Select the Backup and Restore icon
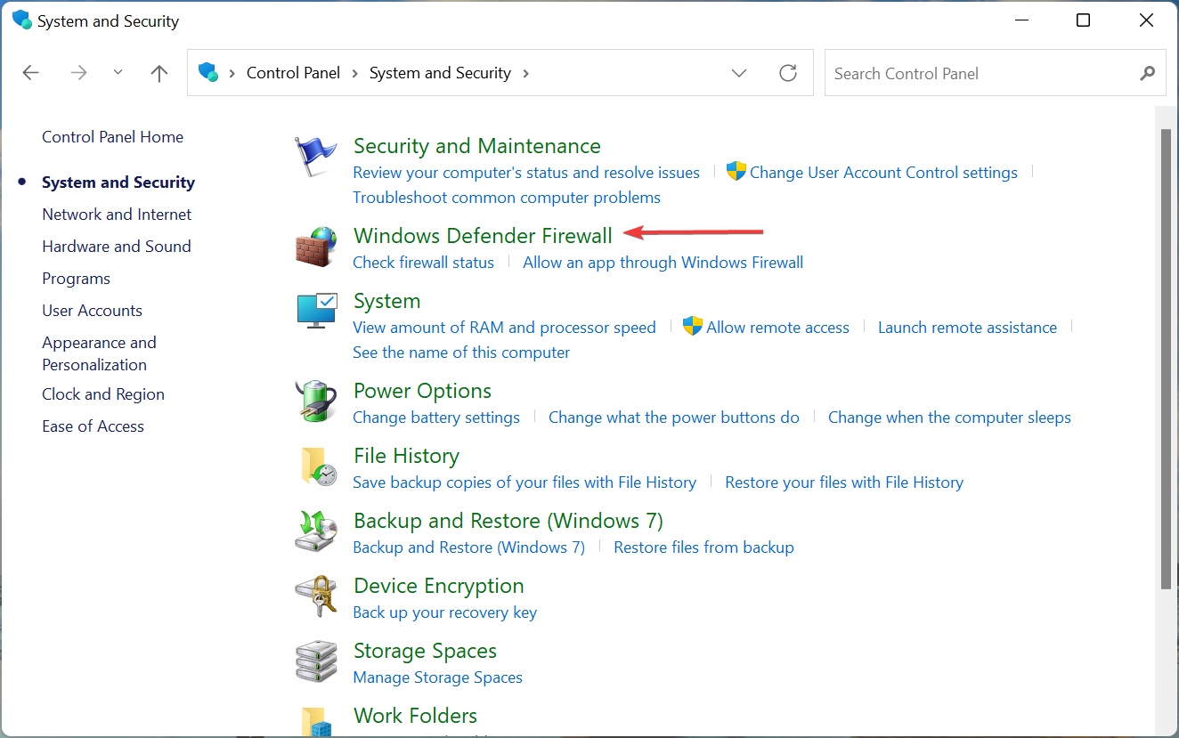 point(316,531)
